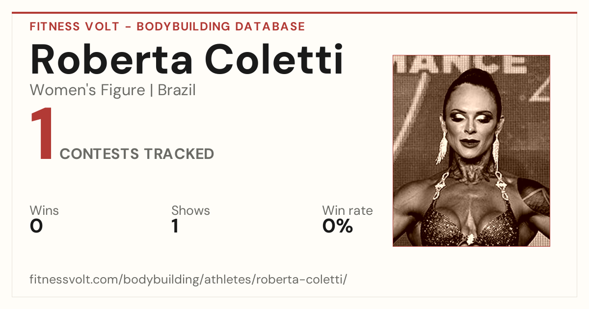Click the Shows value 1

click(x=175, y=226)
